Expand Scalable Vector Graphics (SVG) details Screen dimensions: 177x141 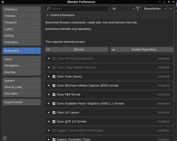[49, 103]
